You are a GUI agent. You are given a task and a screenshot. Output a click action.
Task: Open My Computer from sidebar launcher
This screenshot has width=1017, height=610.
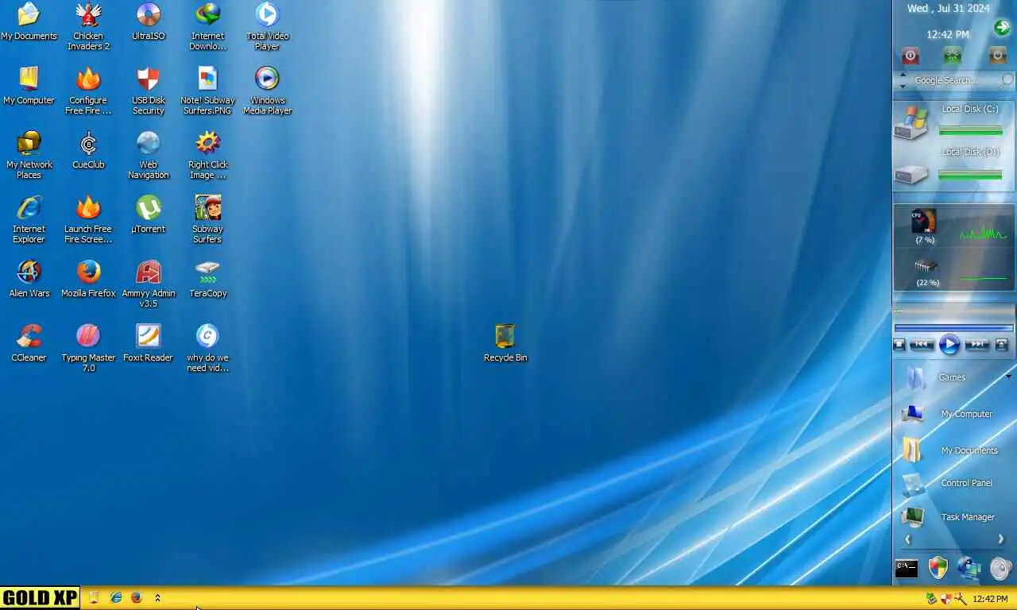coord(947,414)
